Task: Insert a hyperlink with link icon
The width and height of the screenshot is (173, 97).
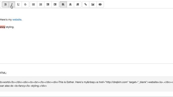Action: pos(86,4)
